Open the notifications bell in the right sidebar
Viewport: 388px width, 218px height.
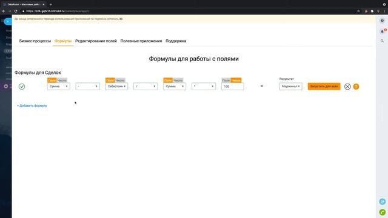[382, 31]
